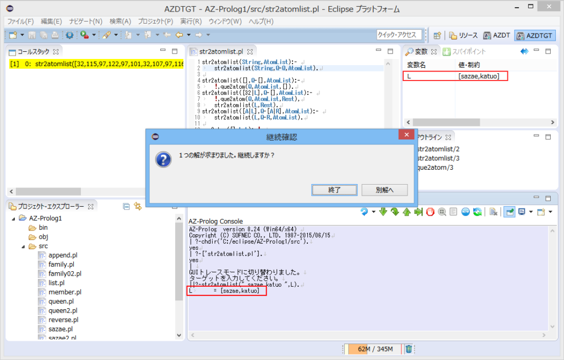
Task: Open the display selected console dropdown arrow
Action: (531, 212)
